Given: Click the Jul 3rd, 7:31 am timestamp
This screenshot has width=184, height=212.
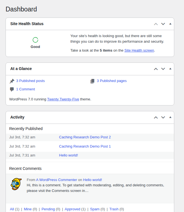Looking at the screenshot, I should [22, 155].
